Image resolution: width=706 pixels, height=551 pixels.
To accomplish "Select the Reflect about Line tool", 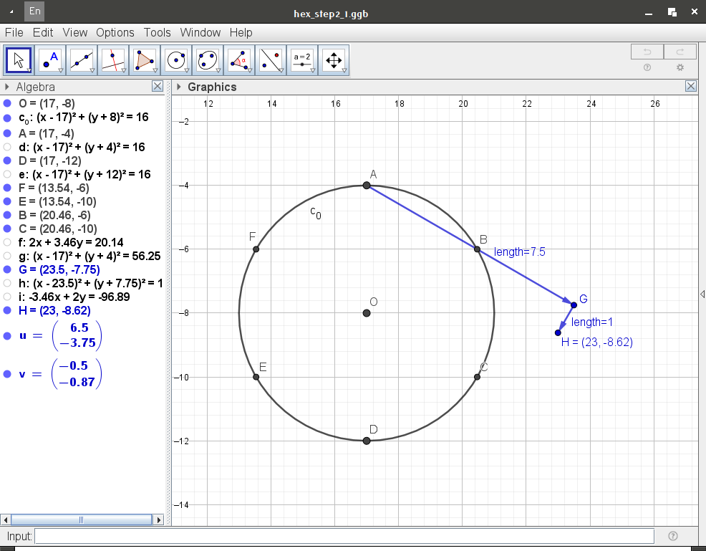I will 271,60.
